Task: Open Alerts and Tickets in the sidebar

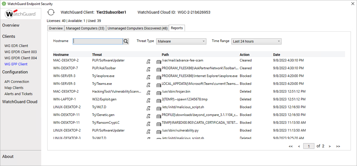Action: coord(18,94)
